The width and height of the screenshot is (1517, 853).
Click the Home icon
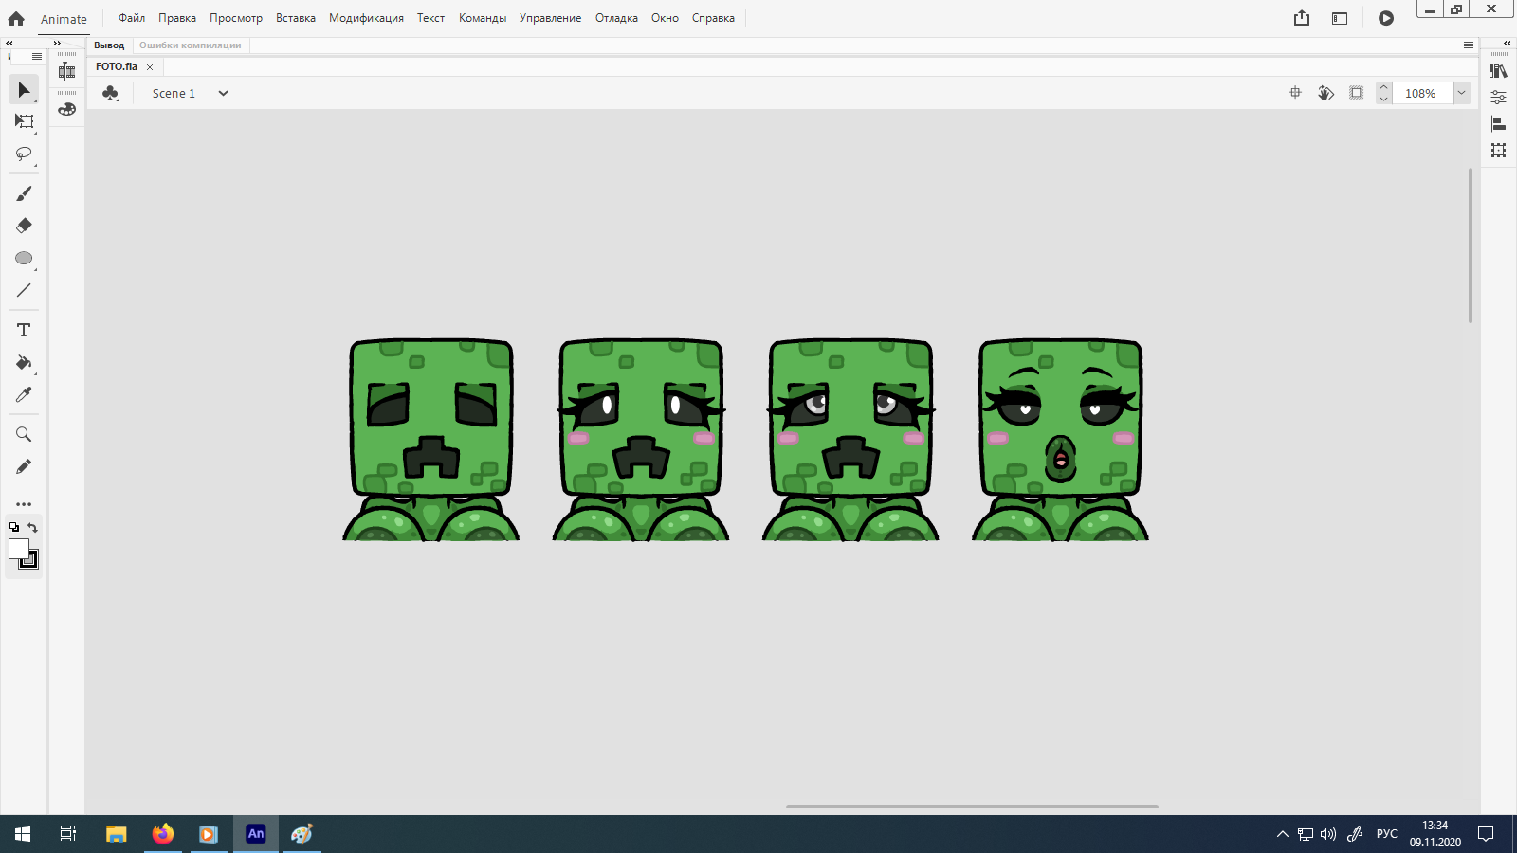(16, 18)
